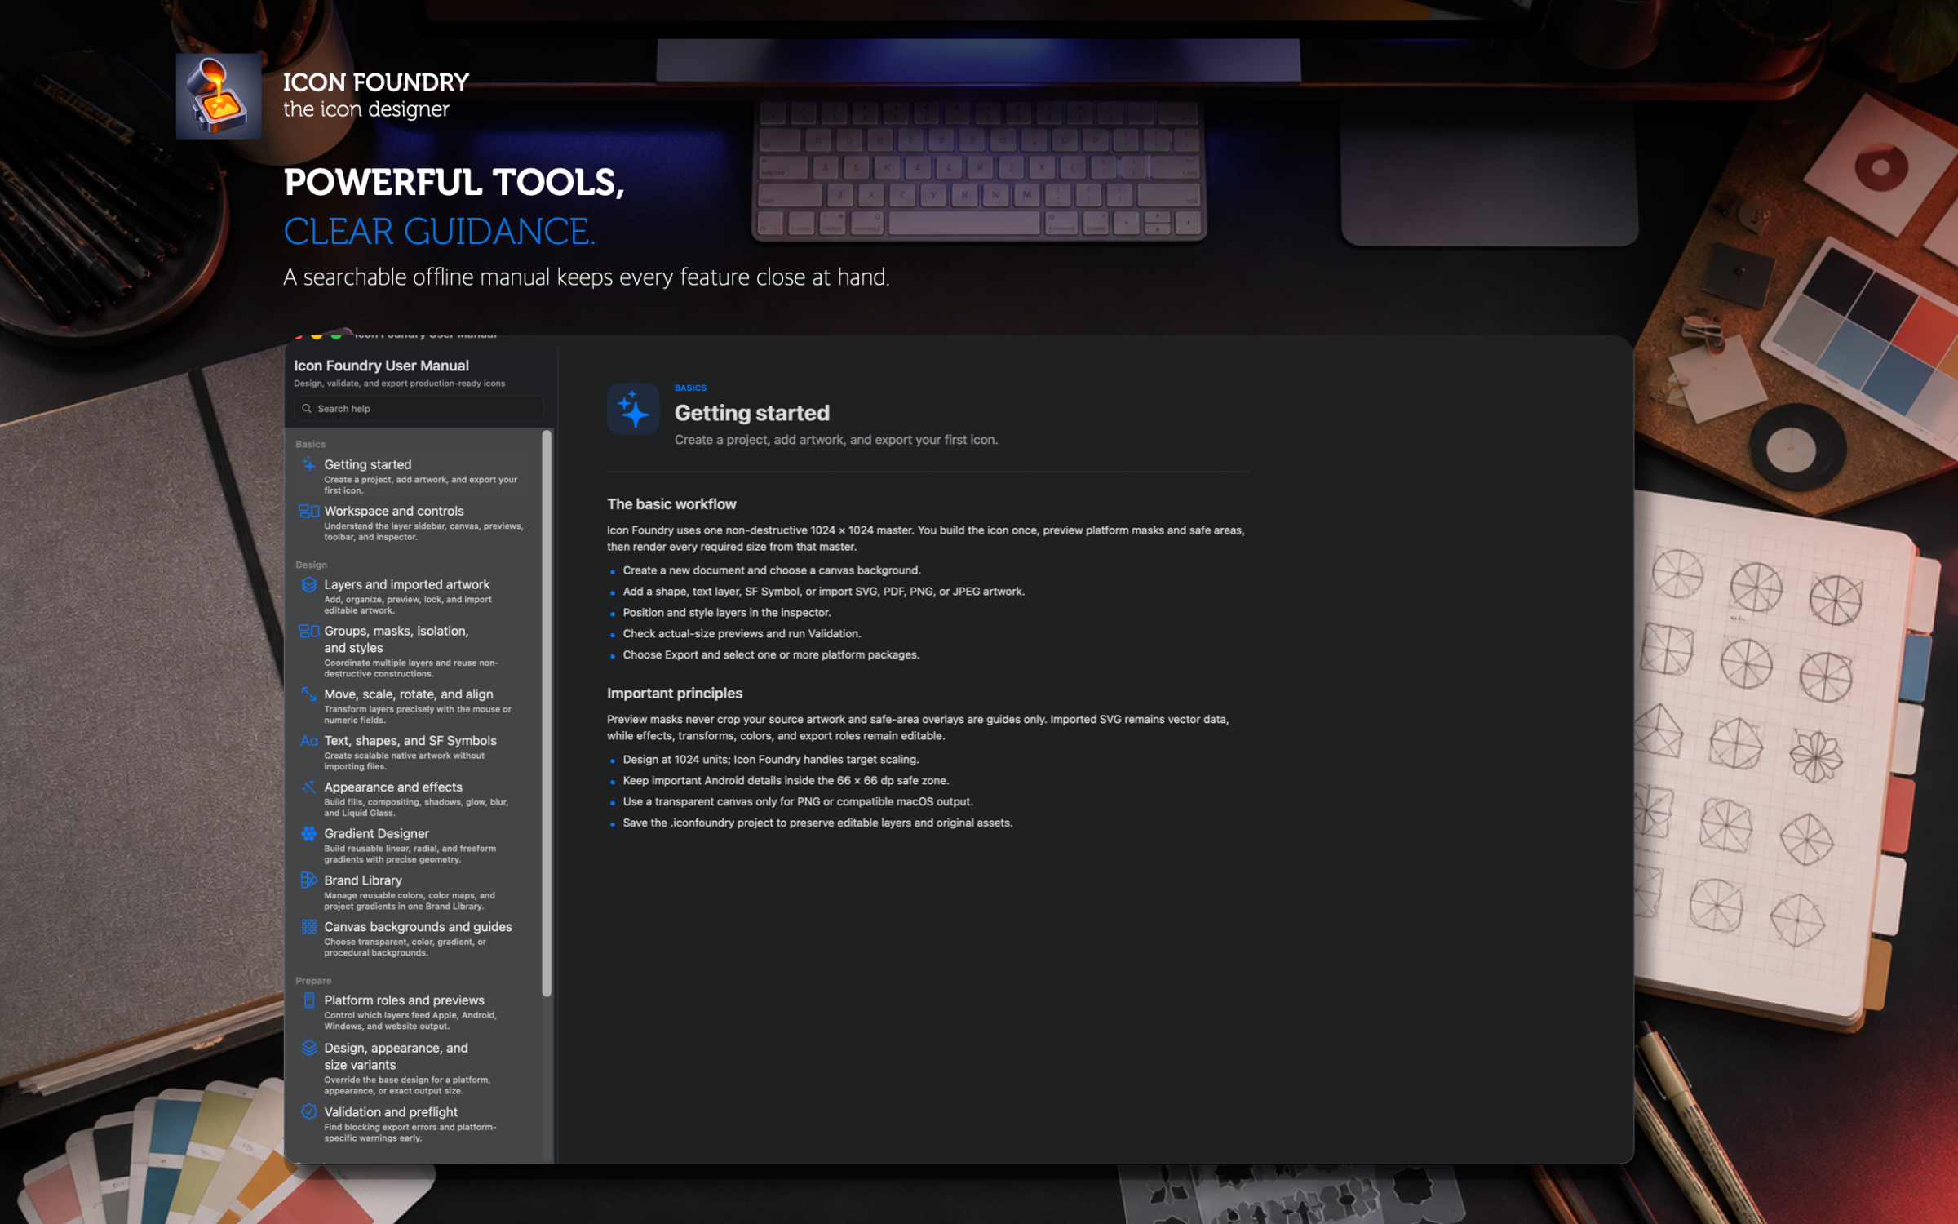Screen dimensions: 1958x1224
Task: Click the BASICS category label above the heading
Action: click(x=690, y=388)
